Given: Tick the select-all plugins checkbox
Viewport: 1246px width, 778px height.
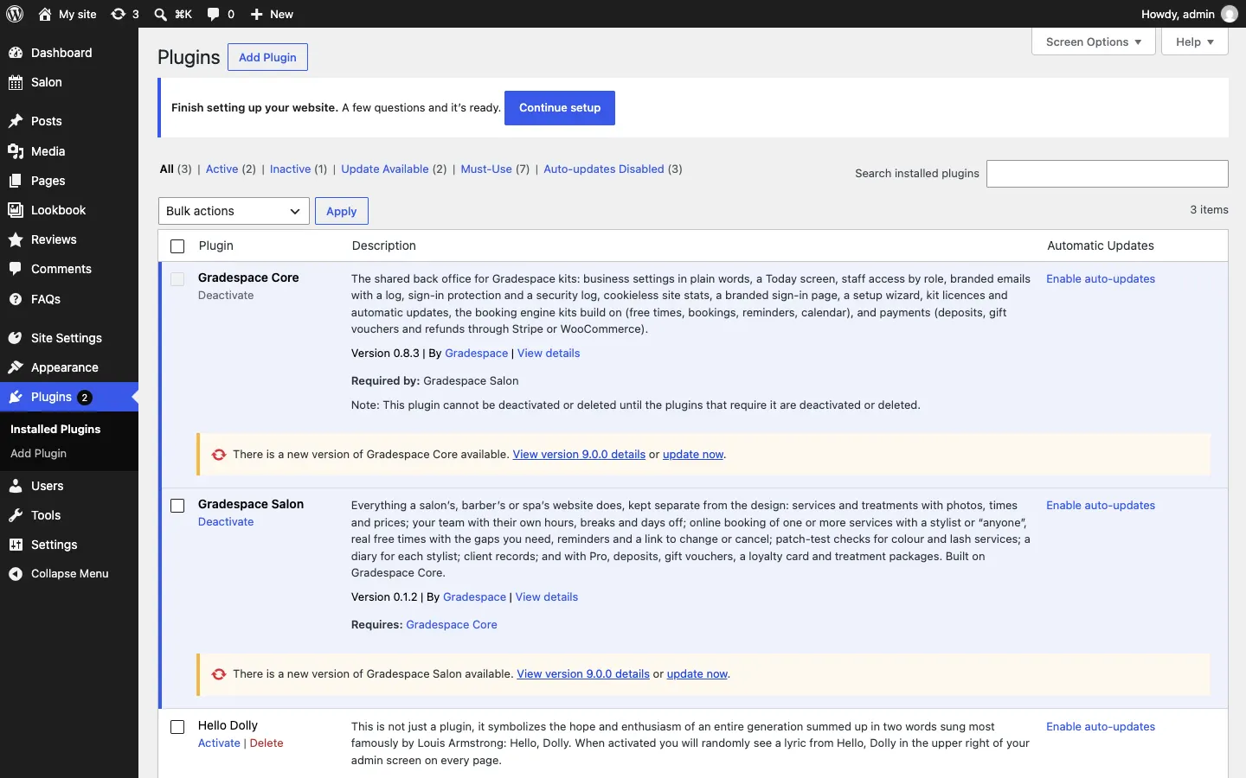Looking at the screenshot, I should tap(177, 246).
